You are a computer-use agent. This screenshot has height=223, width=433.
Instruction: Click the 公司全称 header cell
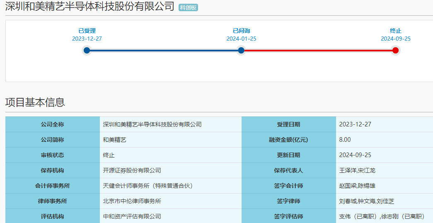tap(53, 124)
